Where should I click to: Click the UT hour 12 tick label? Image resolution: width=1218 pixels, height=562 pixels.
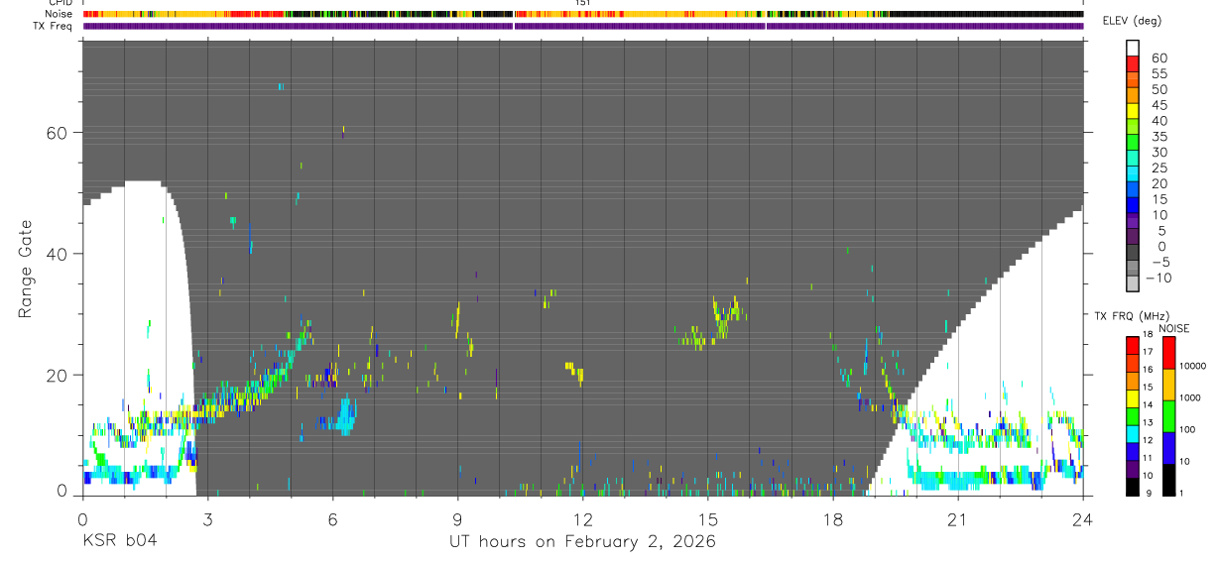pos(582,518)
